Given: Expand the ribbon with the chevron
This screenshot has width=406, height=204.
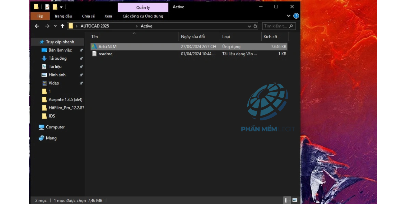Looking at the screenshot, I should (x=288, y=16).
